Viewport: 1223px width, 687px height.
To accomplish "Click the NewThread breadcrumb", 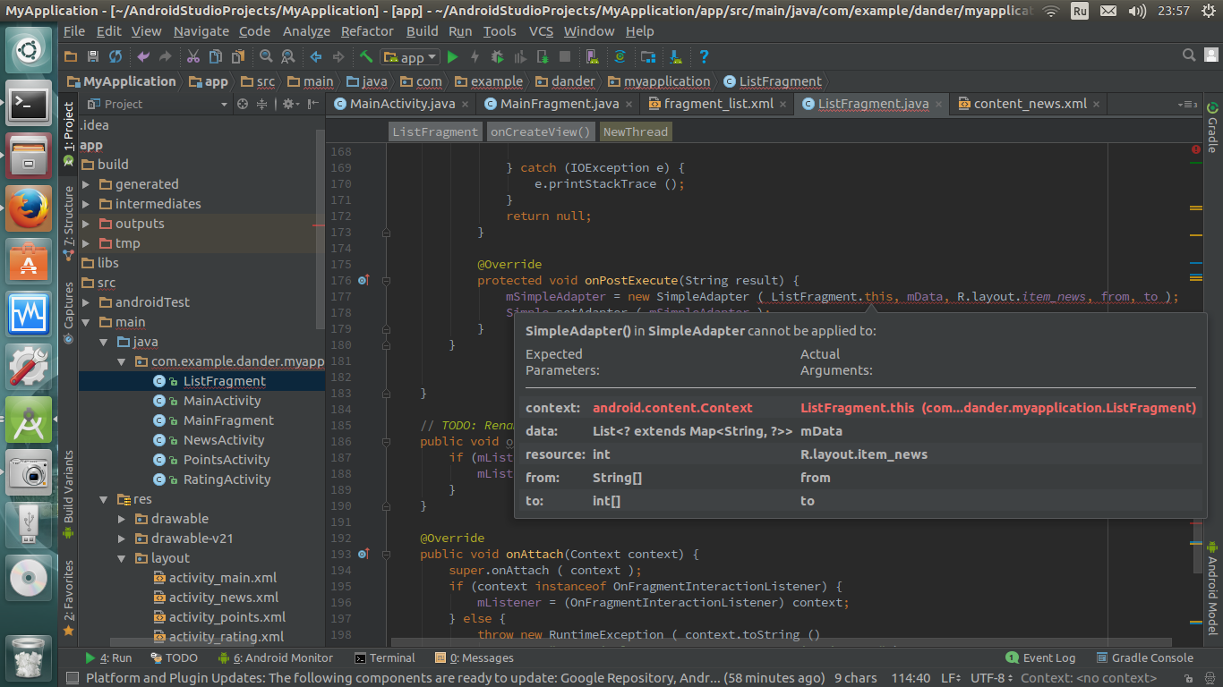I will (x=636, y=131).
